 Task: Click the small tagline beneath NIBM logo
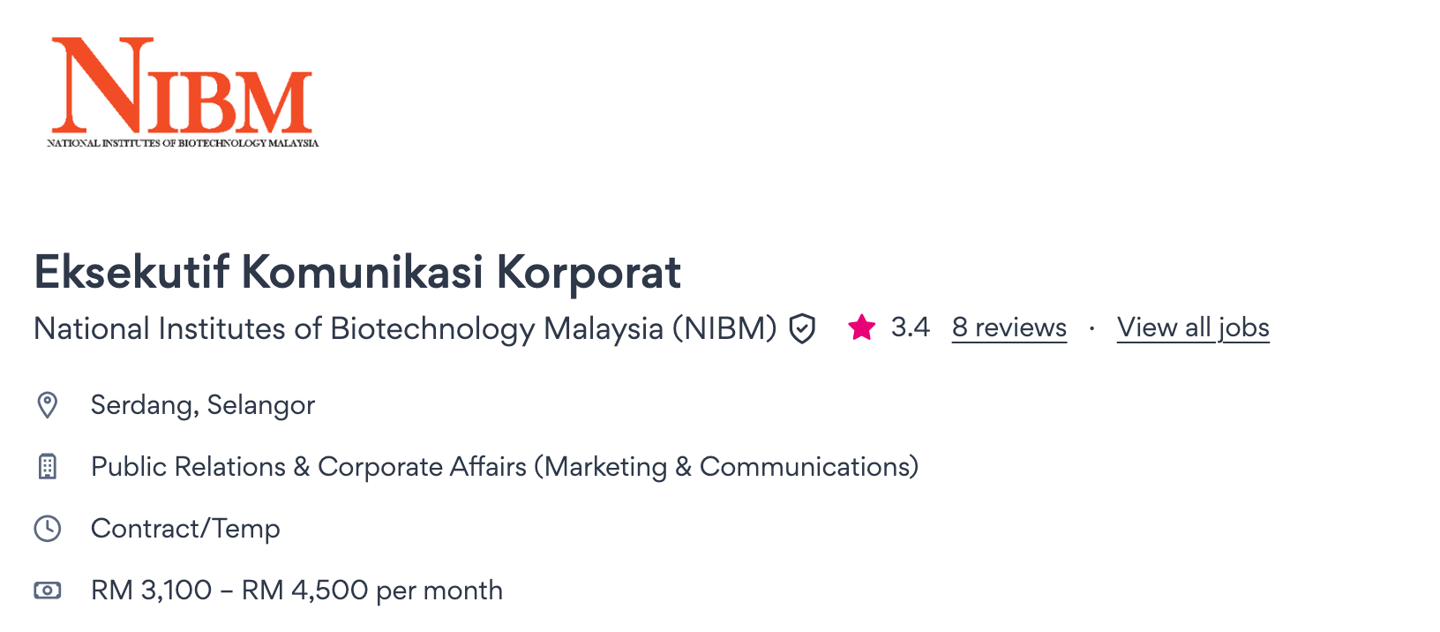click(183, 143)
